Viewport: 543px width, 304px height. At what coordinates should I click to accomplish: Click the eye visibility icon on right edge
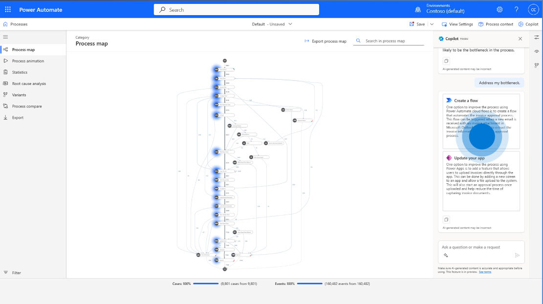pyautogui.click(x=536, y=51)
